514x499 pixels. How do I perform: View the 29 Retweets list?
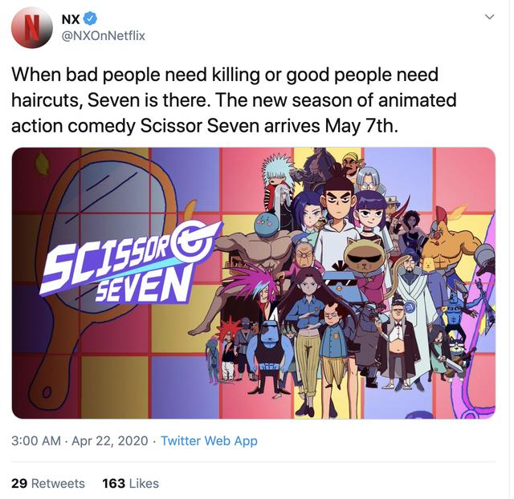coord(48,483)
